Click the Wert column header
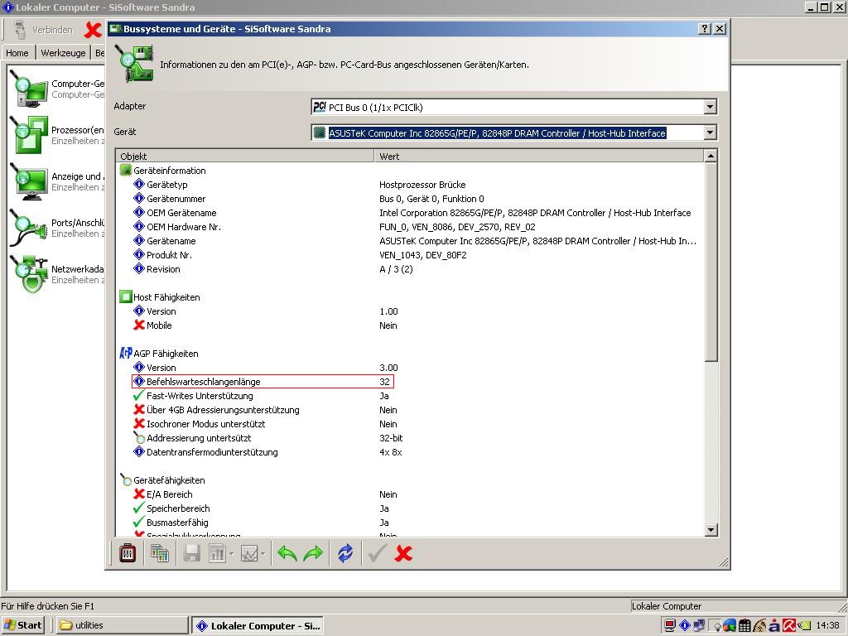 coord(539,156)
